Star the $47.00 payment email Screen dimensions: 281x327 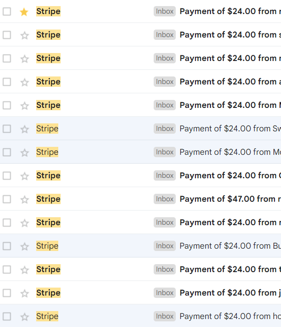24,199
